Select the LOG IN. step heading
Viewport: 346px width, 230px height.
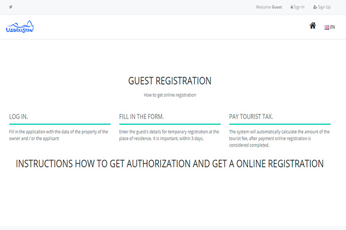(18, 117)
